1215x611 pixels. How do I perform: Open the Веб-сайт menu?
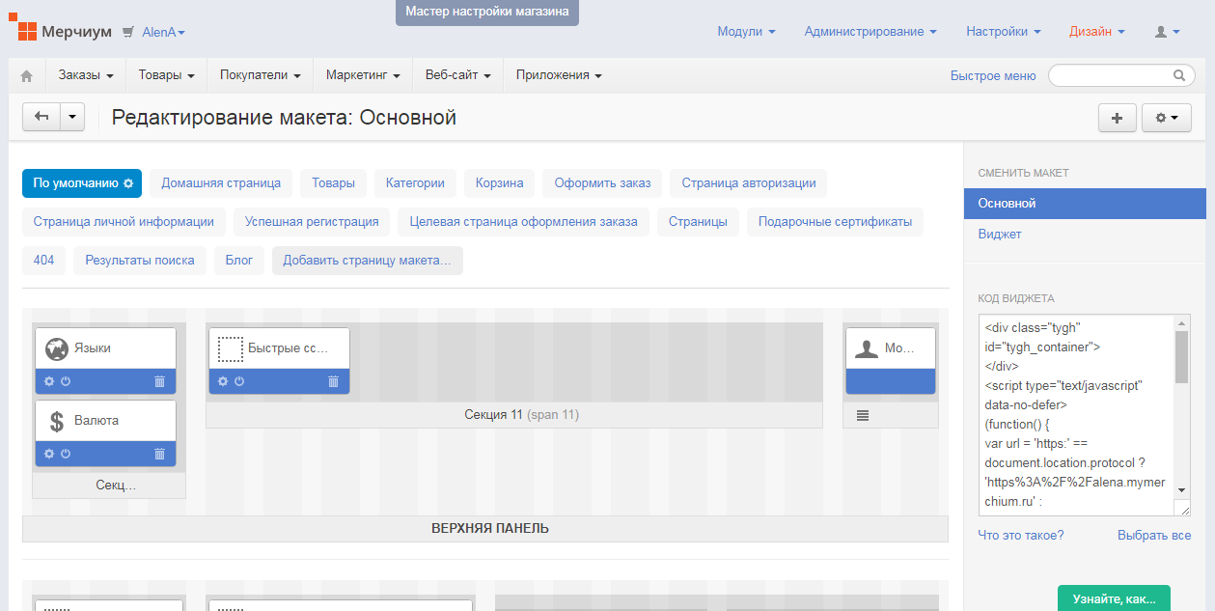[458, 75]
